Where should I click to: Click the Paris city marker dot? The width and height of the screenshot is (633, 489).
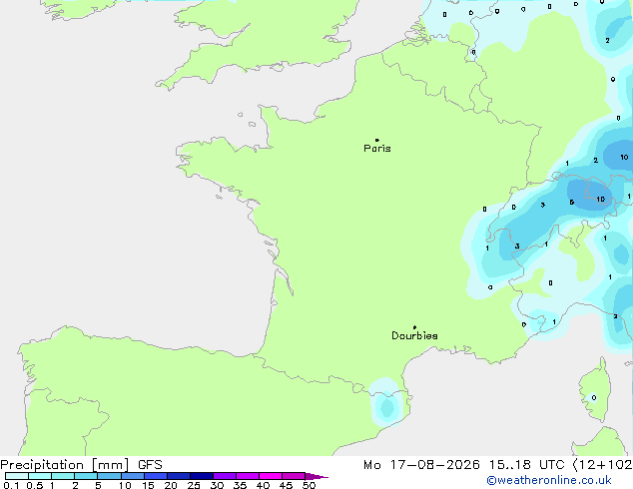[377, 140]
